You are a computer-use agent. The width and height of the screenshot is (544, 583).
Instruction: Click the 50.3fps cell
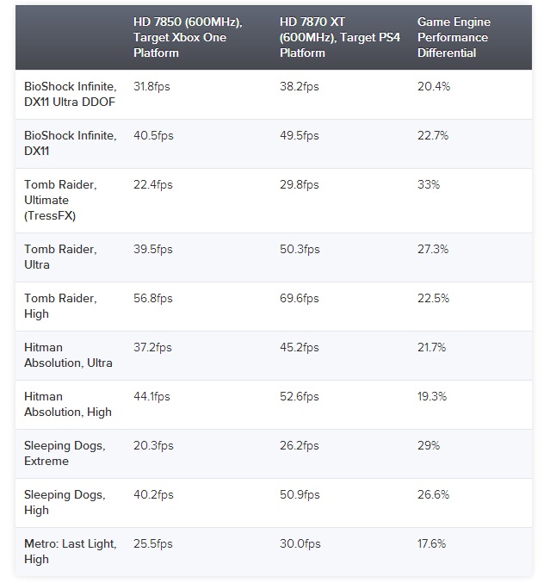click(300, 250)
